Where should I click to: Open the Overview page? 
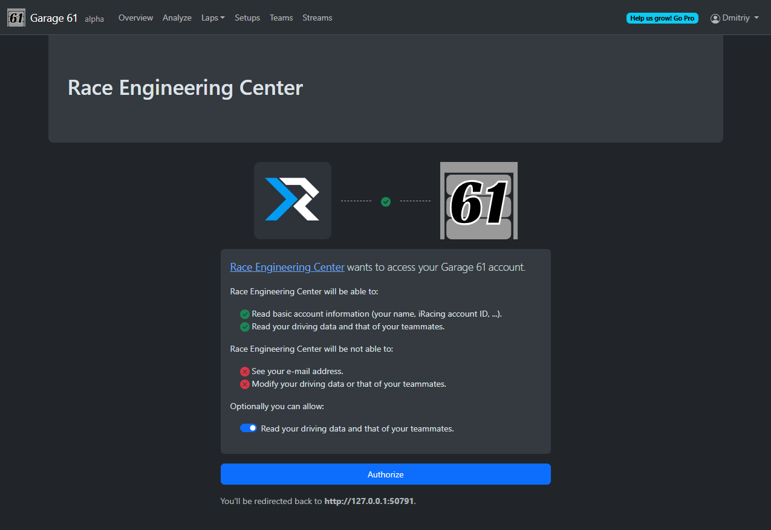click(135, 18)
